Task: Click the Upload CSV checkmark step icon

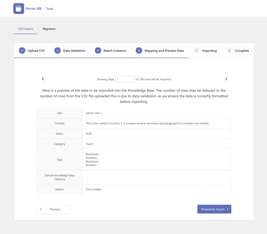Action: (22, 51)
